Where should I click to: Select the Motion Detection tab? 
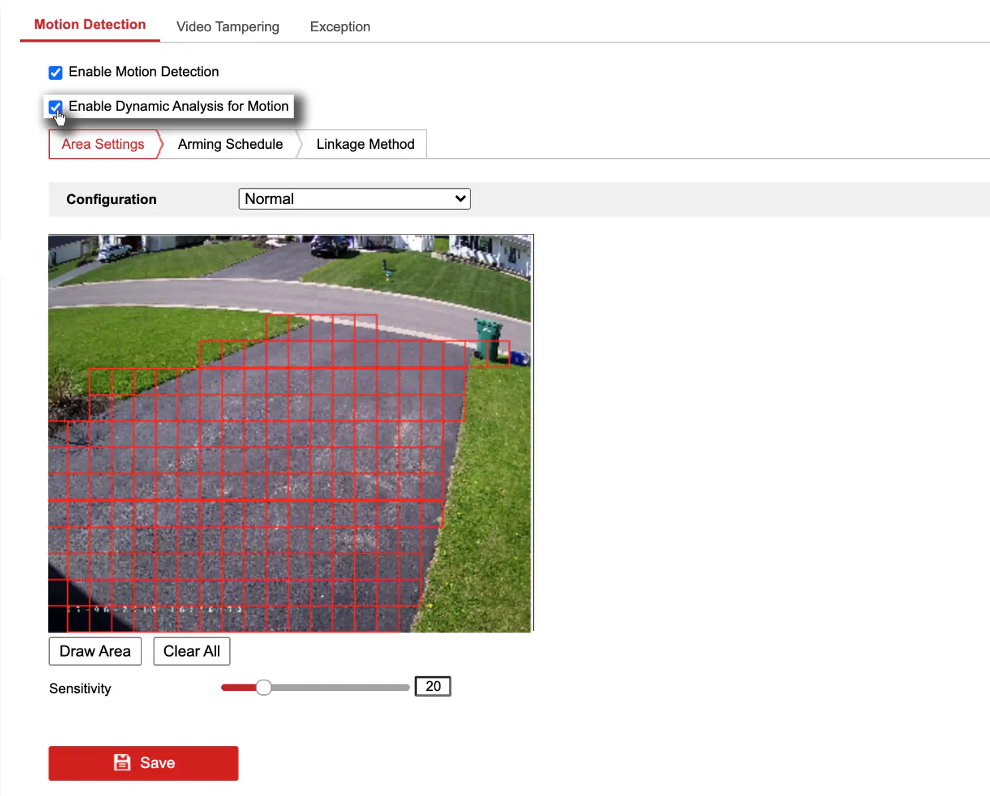(90, 25)
